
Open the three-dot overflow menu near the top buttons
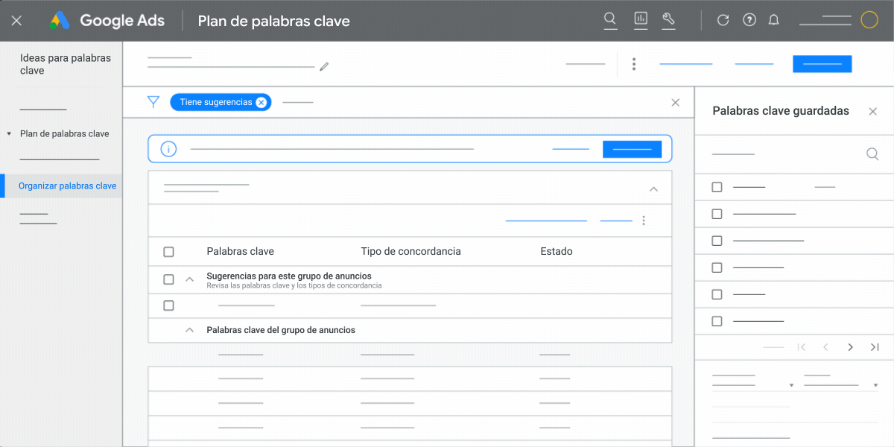(x=634, y=63)
